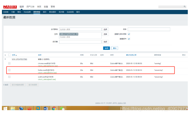Click the 显示堆叠数据图 button
The width and height of the screenshot is (190, 114).
pos(18,85)
